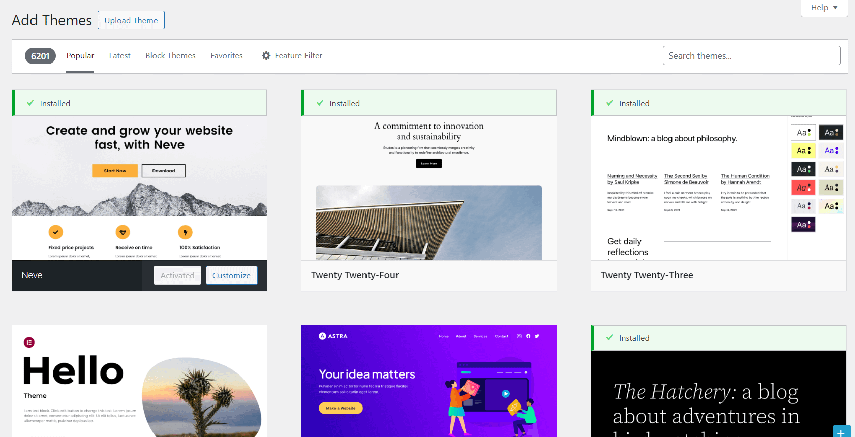The width and height of the screenshot is (855, 437).
Task: Click the Help dropdown arrow
Action: (835, 7)
